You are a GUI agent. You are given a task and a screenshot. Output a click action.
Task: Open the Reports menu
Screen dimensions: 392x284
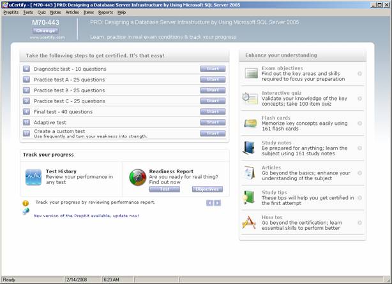coord(105,12)
